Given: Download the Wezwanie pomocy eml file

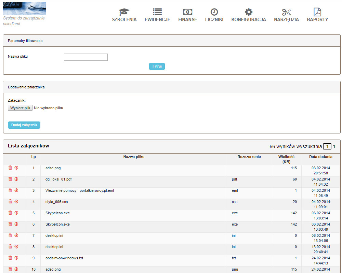Looking at the screenshot, I should click(x=16, y=190).
